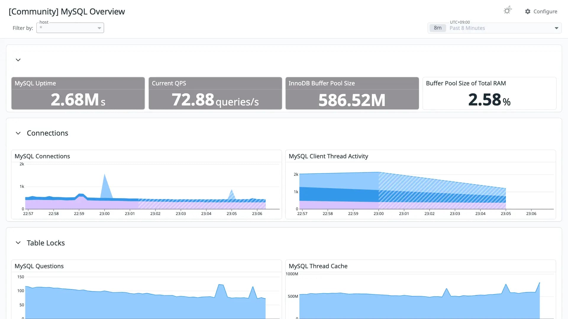The height and width of the screenshot is (319, 568).
Task: Select the MySQL Uptime widget
Action: (78, 93)
